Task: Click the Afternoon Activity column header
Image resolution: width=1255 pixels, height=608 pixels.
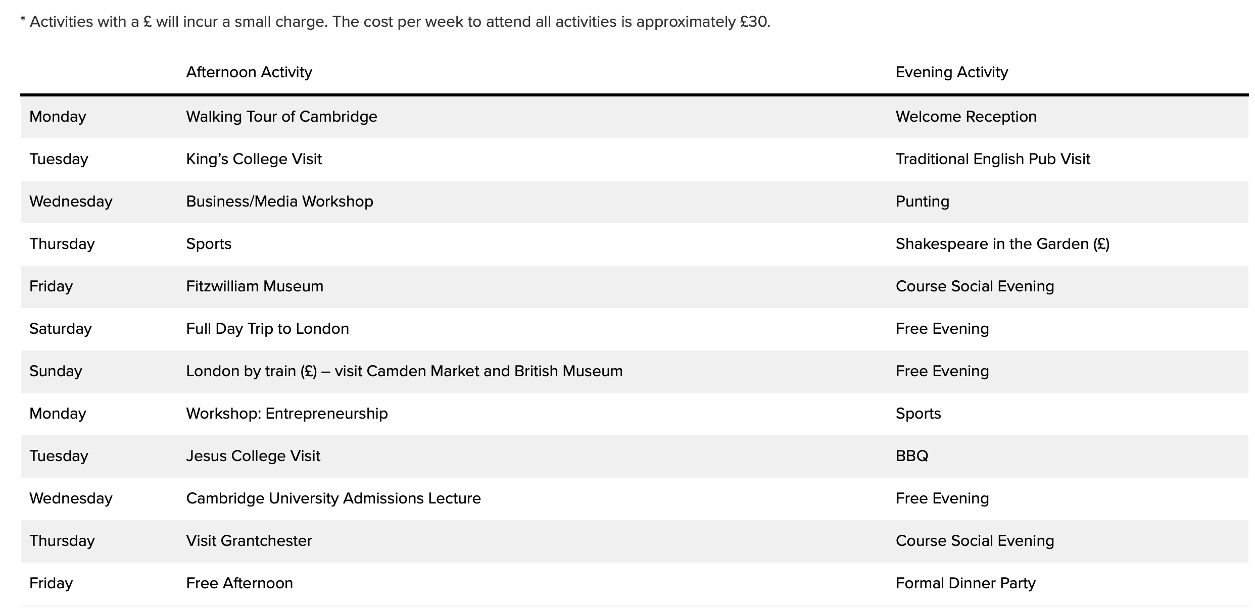Action: pos(249,72)
